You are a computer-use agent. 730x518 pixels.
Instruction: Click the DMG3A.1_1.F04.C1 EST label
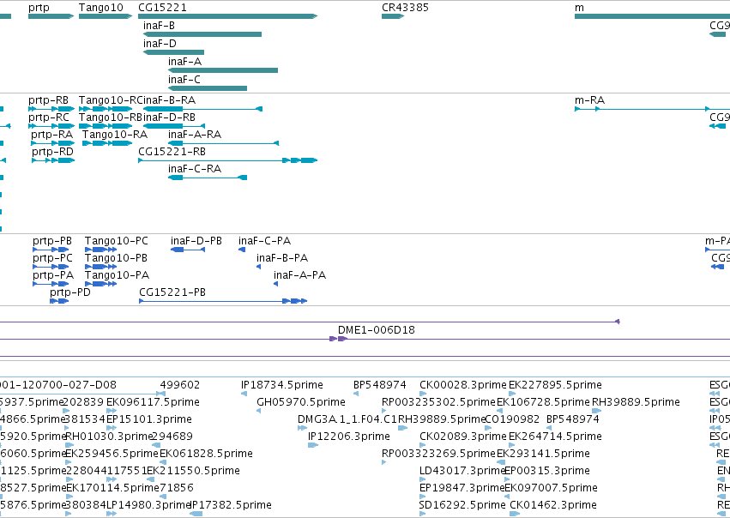coord(347,419)
